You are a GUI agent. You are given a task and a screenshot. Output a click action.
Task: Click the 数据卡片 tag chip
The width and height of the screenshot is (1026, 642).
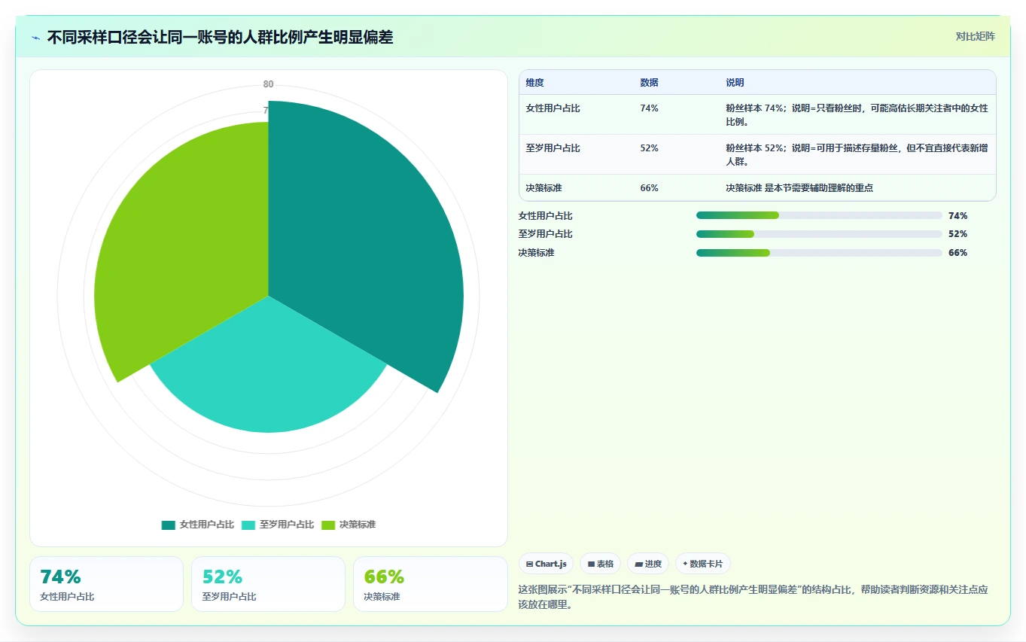pos(703,564)
